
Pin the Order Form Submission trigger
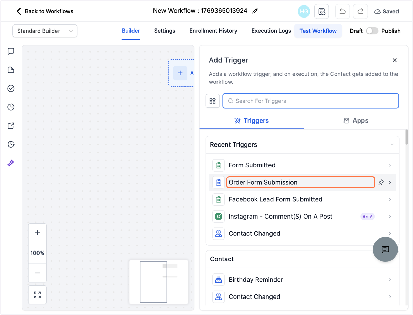(381, 182)
